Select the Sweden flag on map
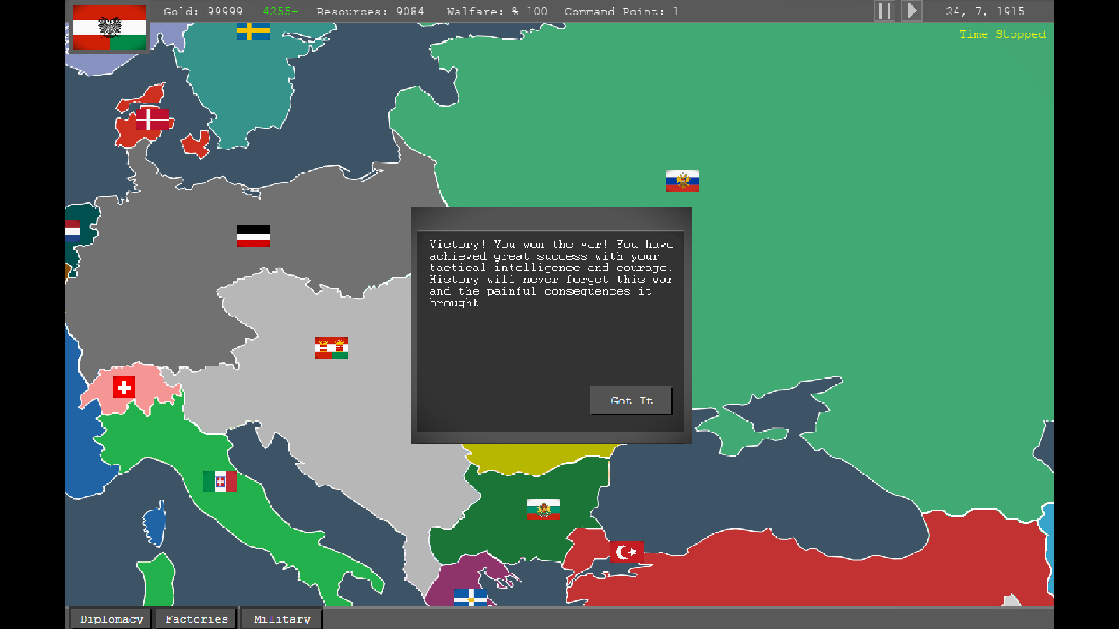The height and width of the screenshot is (629, 1119). pyautogui.click(x=253, y=31)
